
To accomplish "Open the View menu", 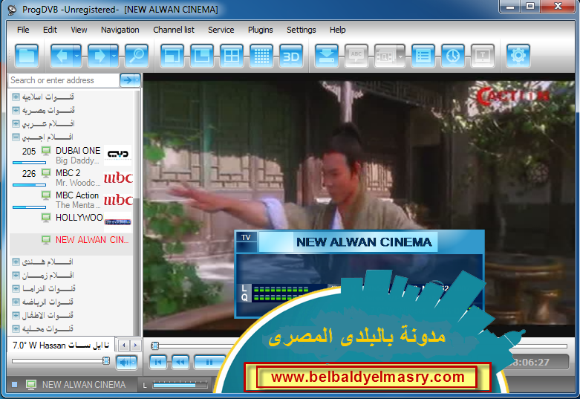I will click(79, 30).
